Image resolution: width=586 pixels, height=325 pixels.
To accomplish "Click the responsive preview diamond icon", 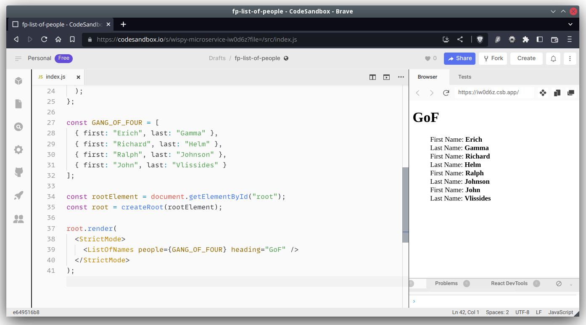I will (x=543, y=92).
